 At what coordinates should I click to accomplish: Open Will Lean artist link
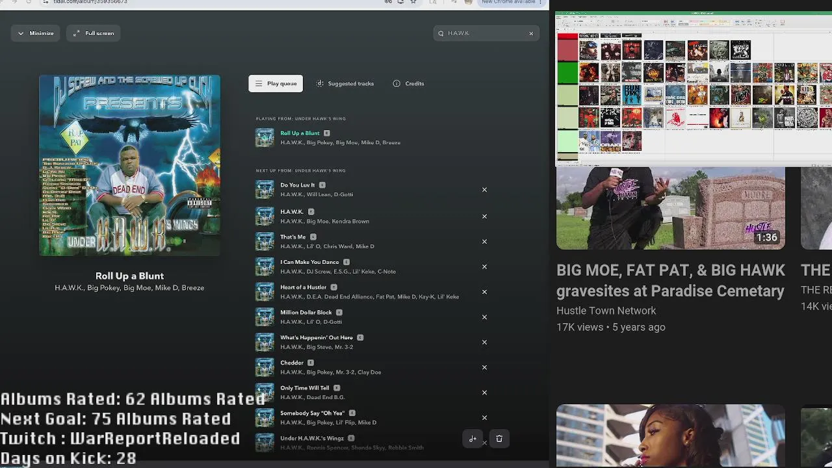(318, 194)
